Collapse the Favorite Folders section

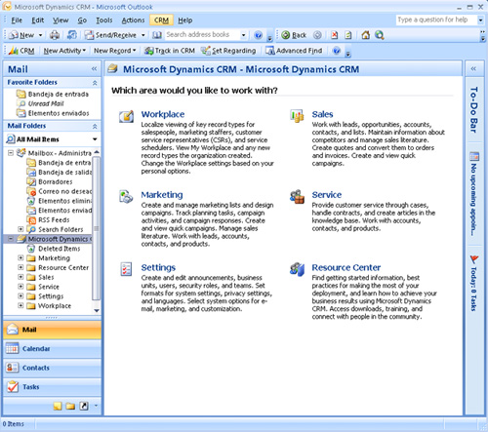click(95, 83)
